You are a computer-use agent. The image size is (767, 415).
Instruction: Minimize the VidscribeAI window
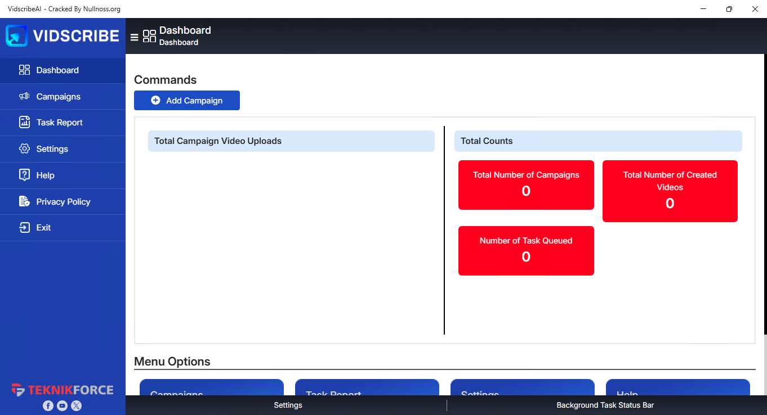[704, 9]
